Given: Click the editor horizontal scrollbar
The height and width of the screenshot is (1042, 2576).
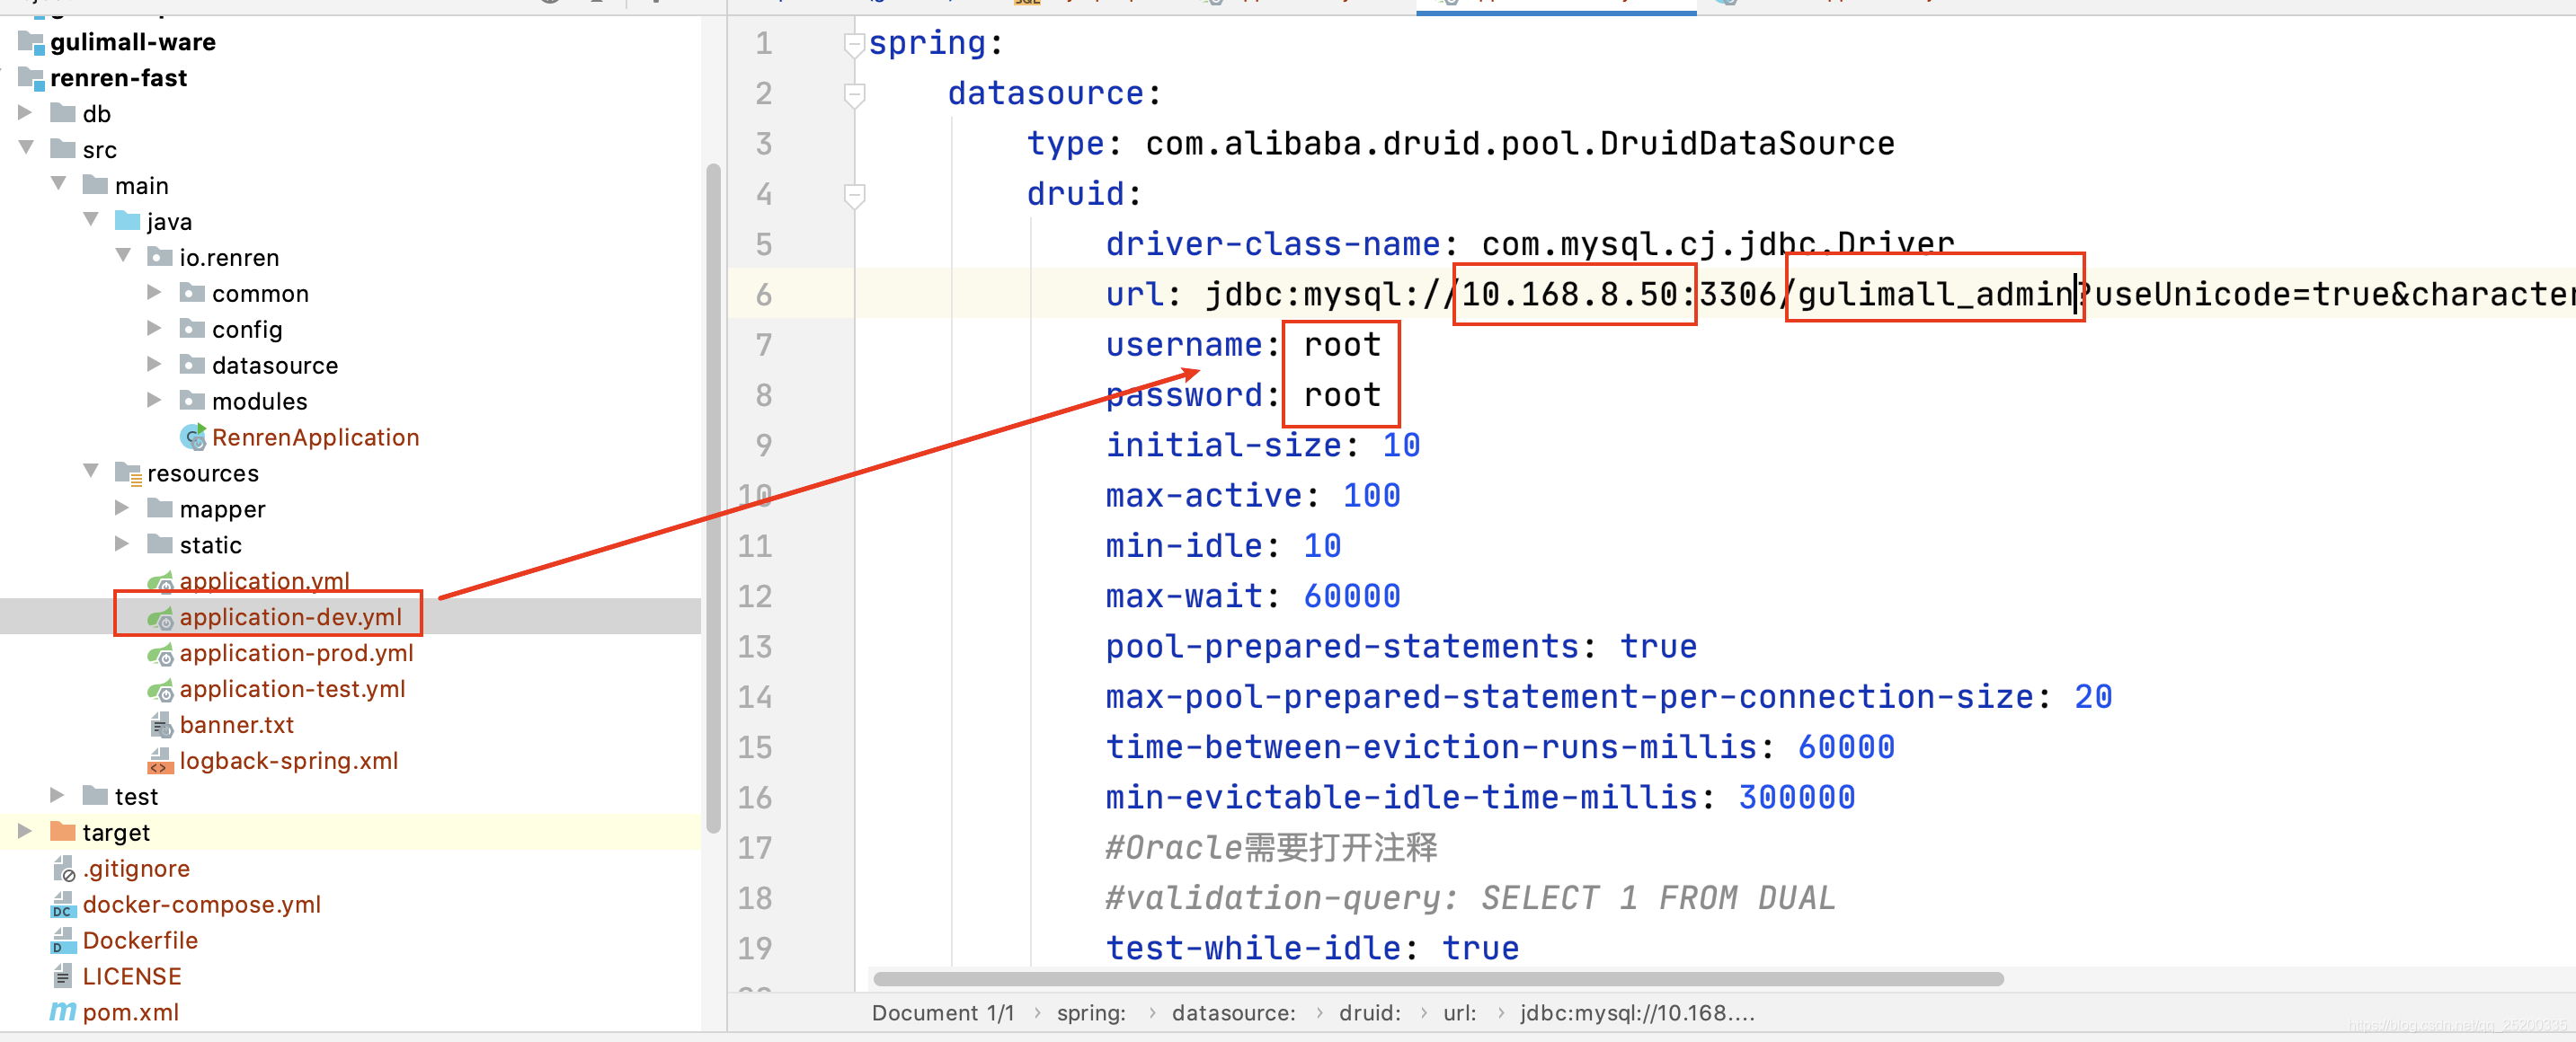Looking at the screenshot, I should coord(1437,979).
